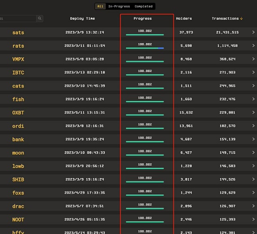Image resolution: width=257 pixels, height=234 pixels.
Task: Switch to the In-Progress tab
Action: click(119, 6)
